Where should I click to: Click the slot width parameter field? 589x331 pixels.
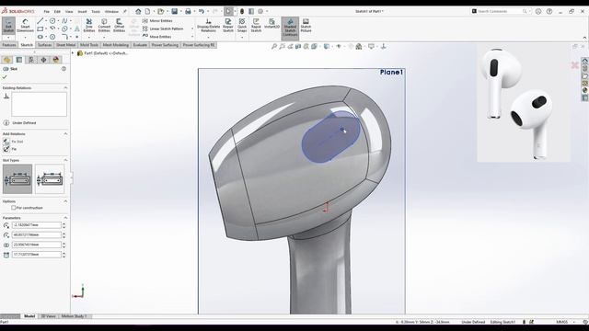(37, 245)
